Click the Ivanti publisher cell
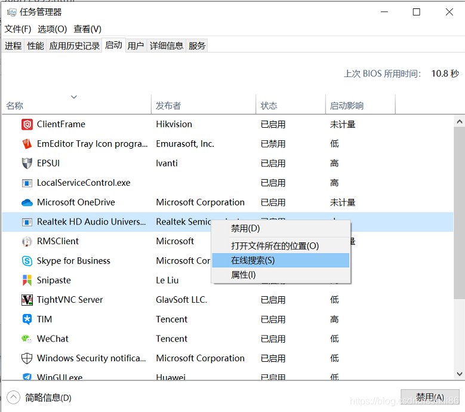The width and height of the screenshot is (465, 412). (167, 164)
